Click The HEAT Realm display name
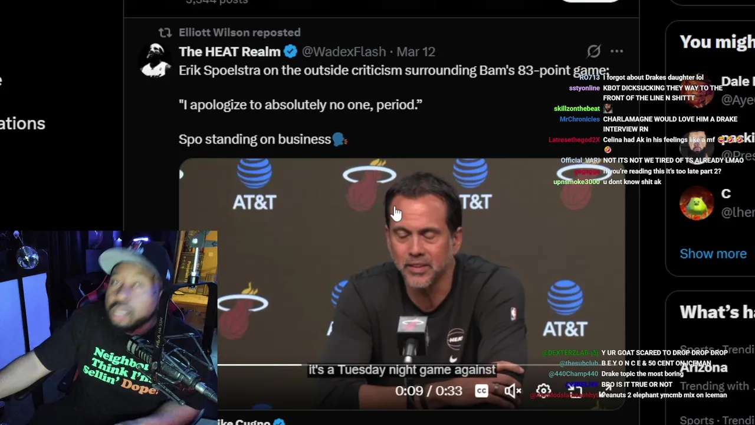This screenshot has height=425, width=755. (229, 51)
